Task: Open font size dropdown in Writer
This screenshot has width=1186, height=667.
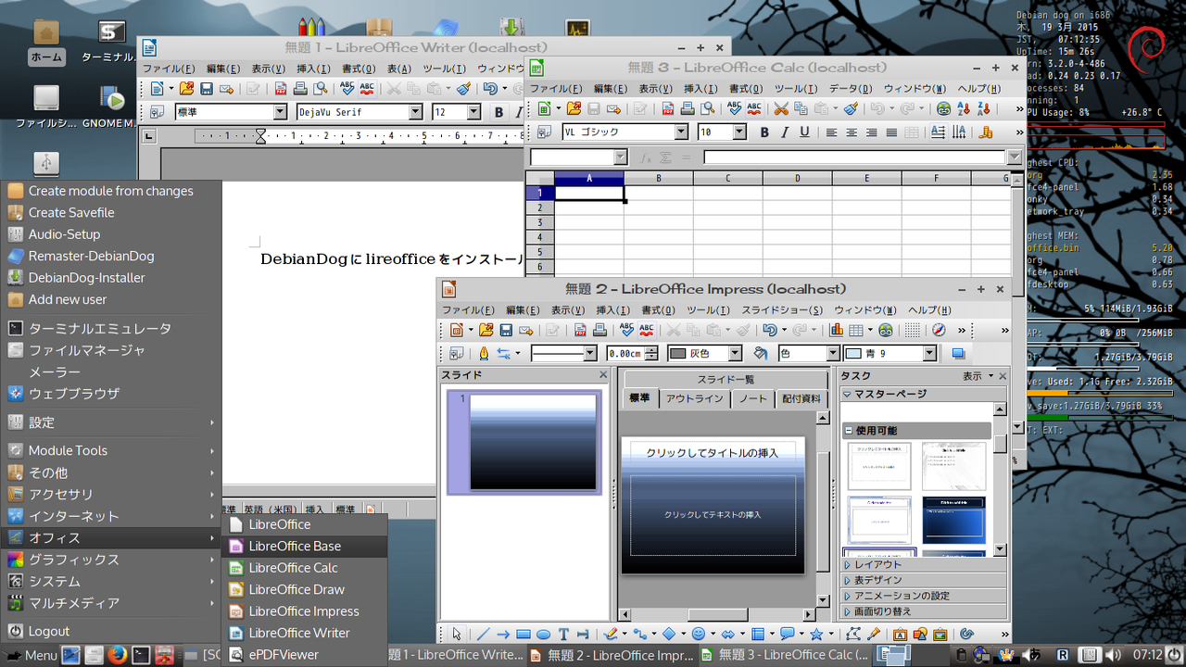Action: (473, 112)
